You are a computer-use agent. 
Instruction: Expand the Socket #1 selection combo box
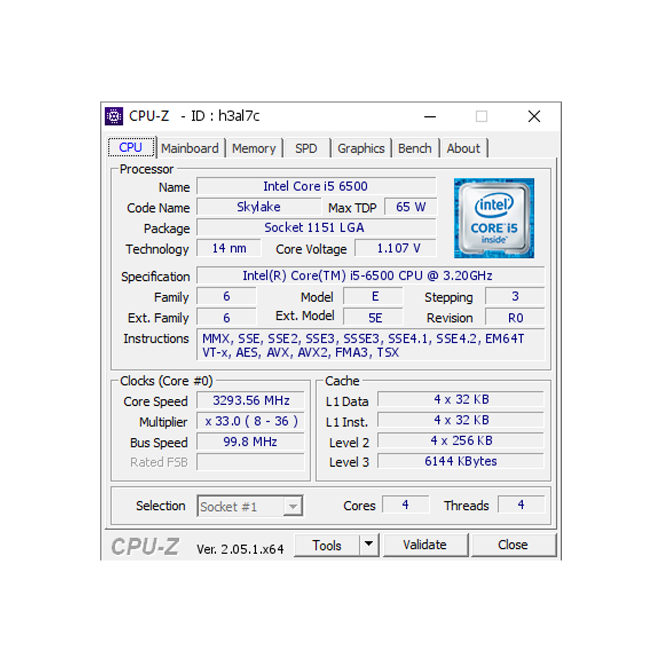pyautogui.click(x=293, y=506)
